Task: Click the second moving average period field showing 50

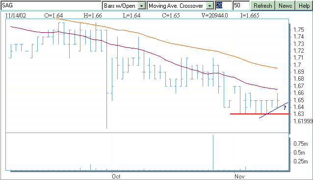Action: click(241, 5)
